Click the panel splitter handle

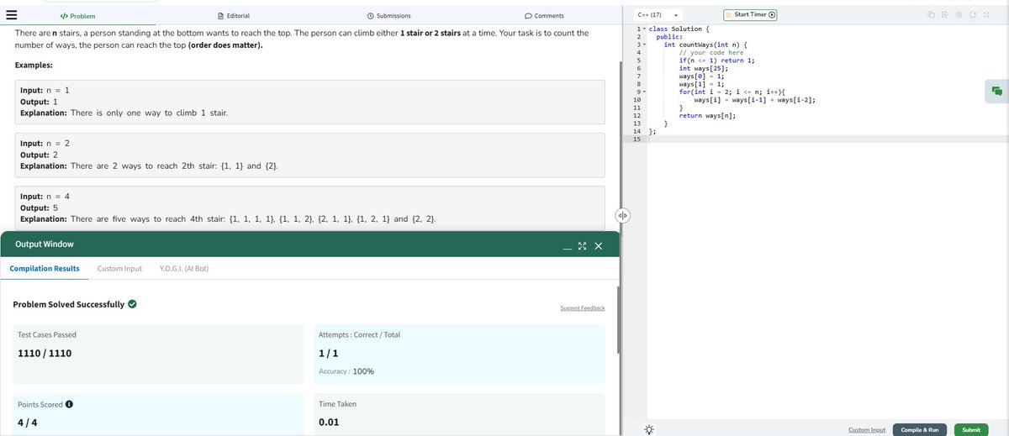point(623,216)
